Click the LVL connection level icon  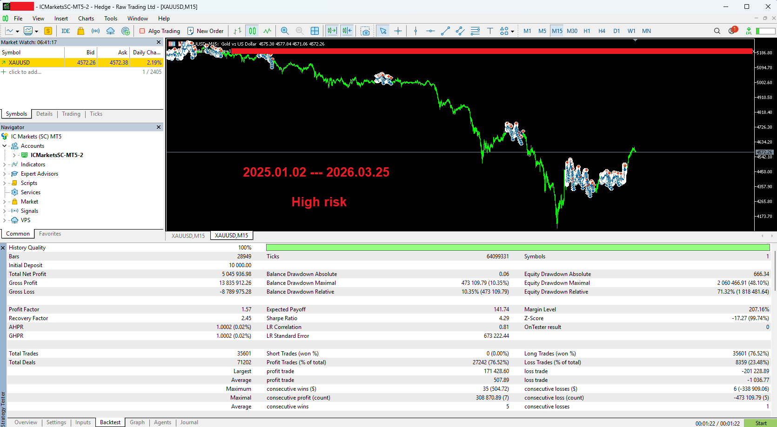click(x=749, y=31)
